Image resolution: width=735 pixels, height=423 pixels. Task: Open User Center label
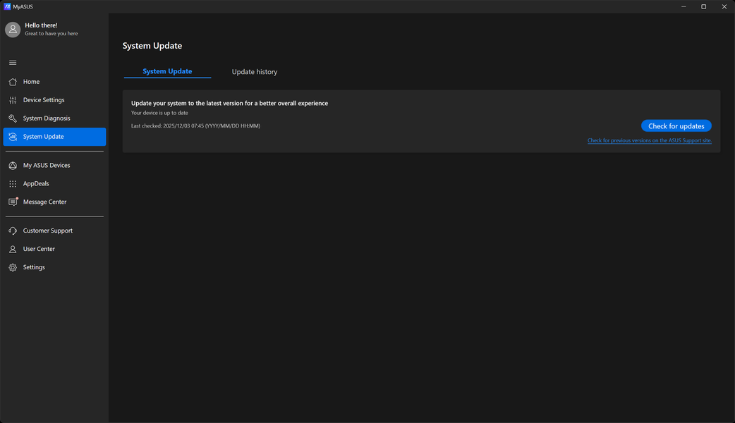39,249
